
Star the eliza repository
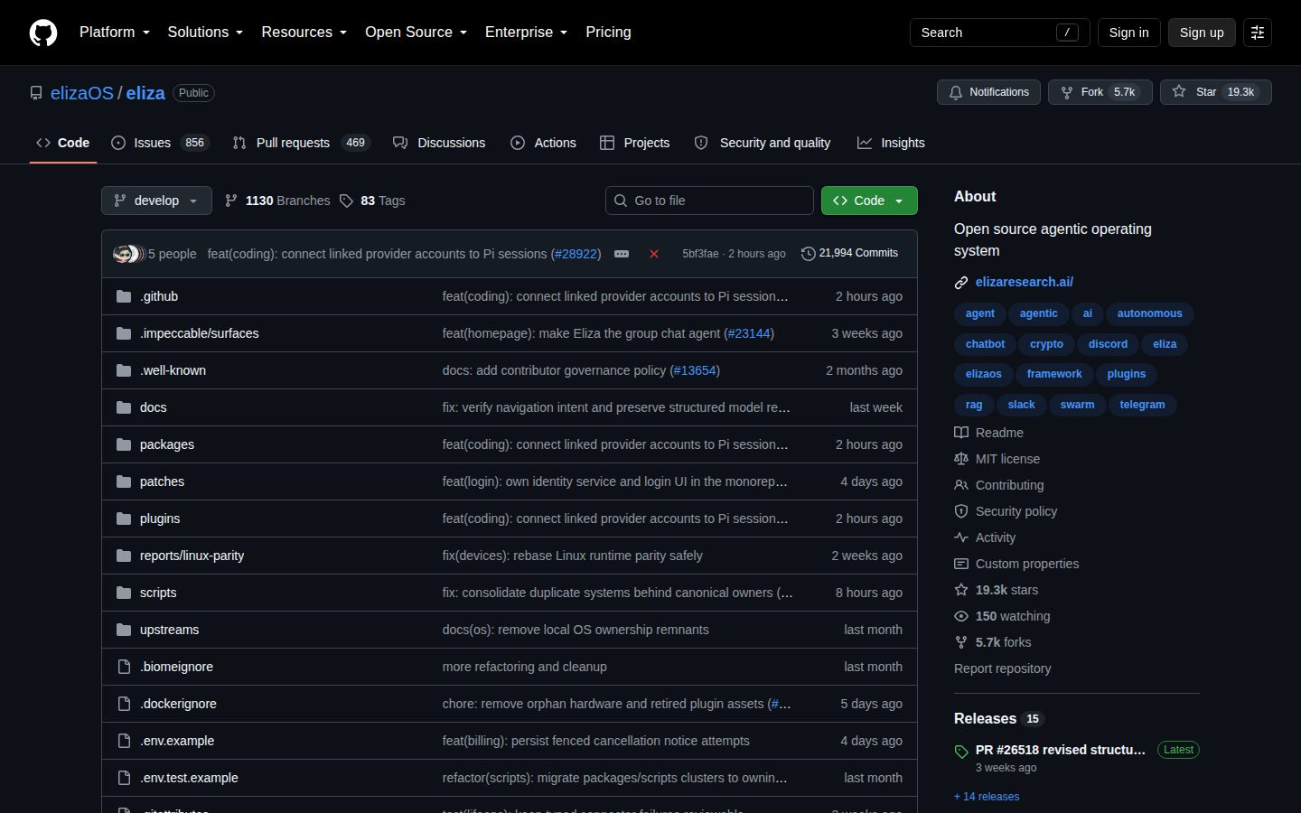1216,92
